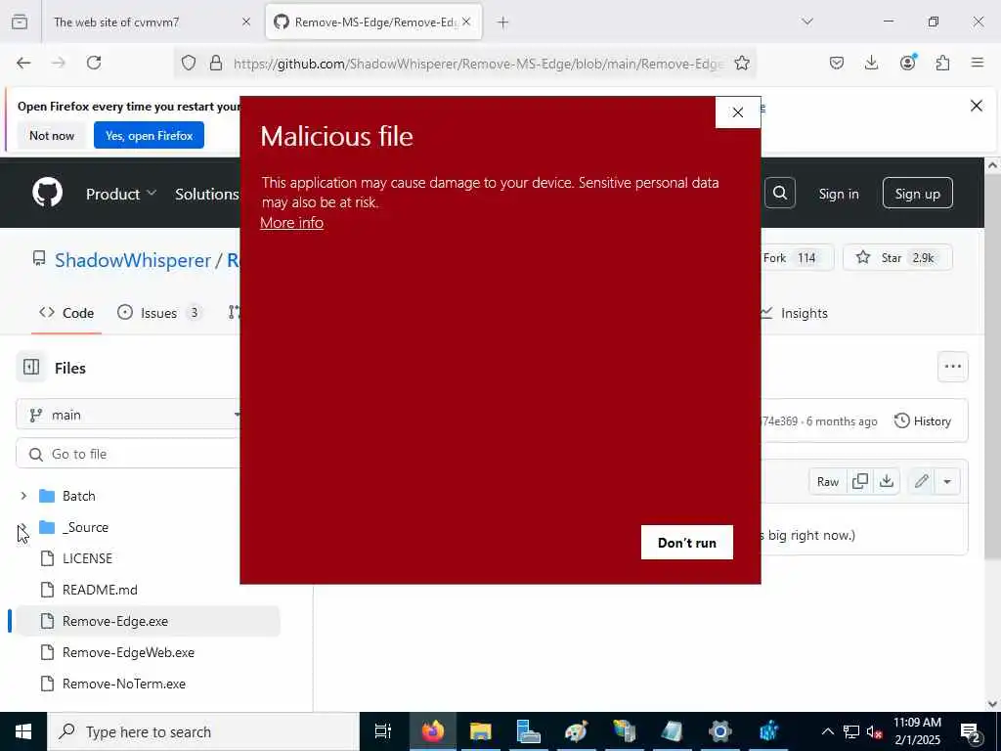1001x751 pixels.
Task: Click Not now on Firefox prompt
Action: coord(52,135)
